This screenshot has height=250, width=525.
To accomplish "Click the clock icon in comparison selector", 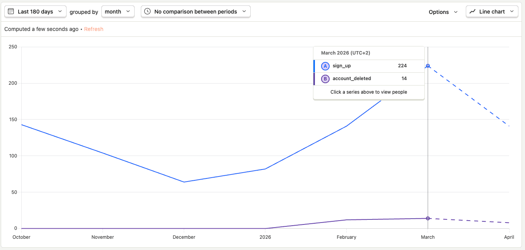I will (x=147, y=12).
